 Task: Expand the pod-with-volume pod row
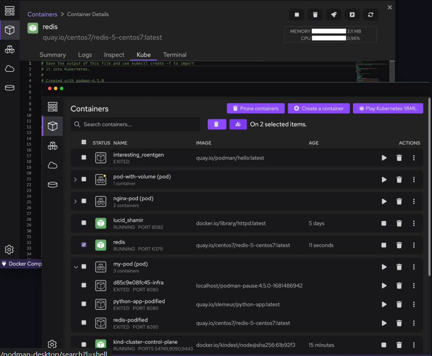(75, 180)
